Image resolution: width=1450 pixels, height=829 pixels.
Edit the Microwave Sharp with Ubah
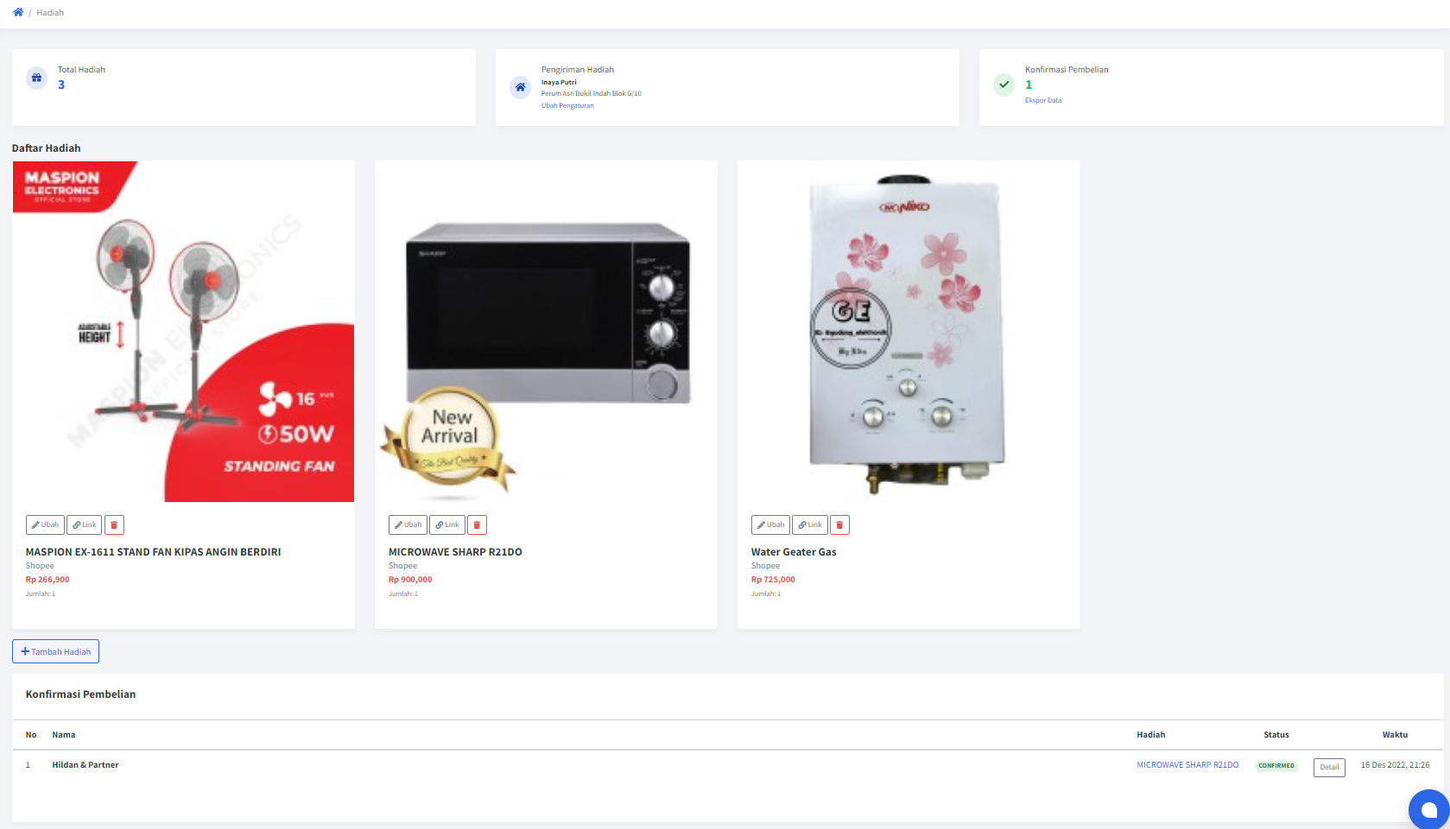(408, 524)
